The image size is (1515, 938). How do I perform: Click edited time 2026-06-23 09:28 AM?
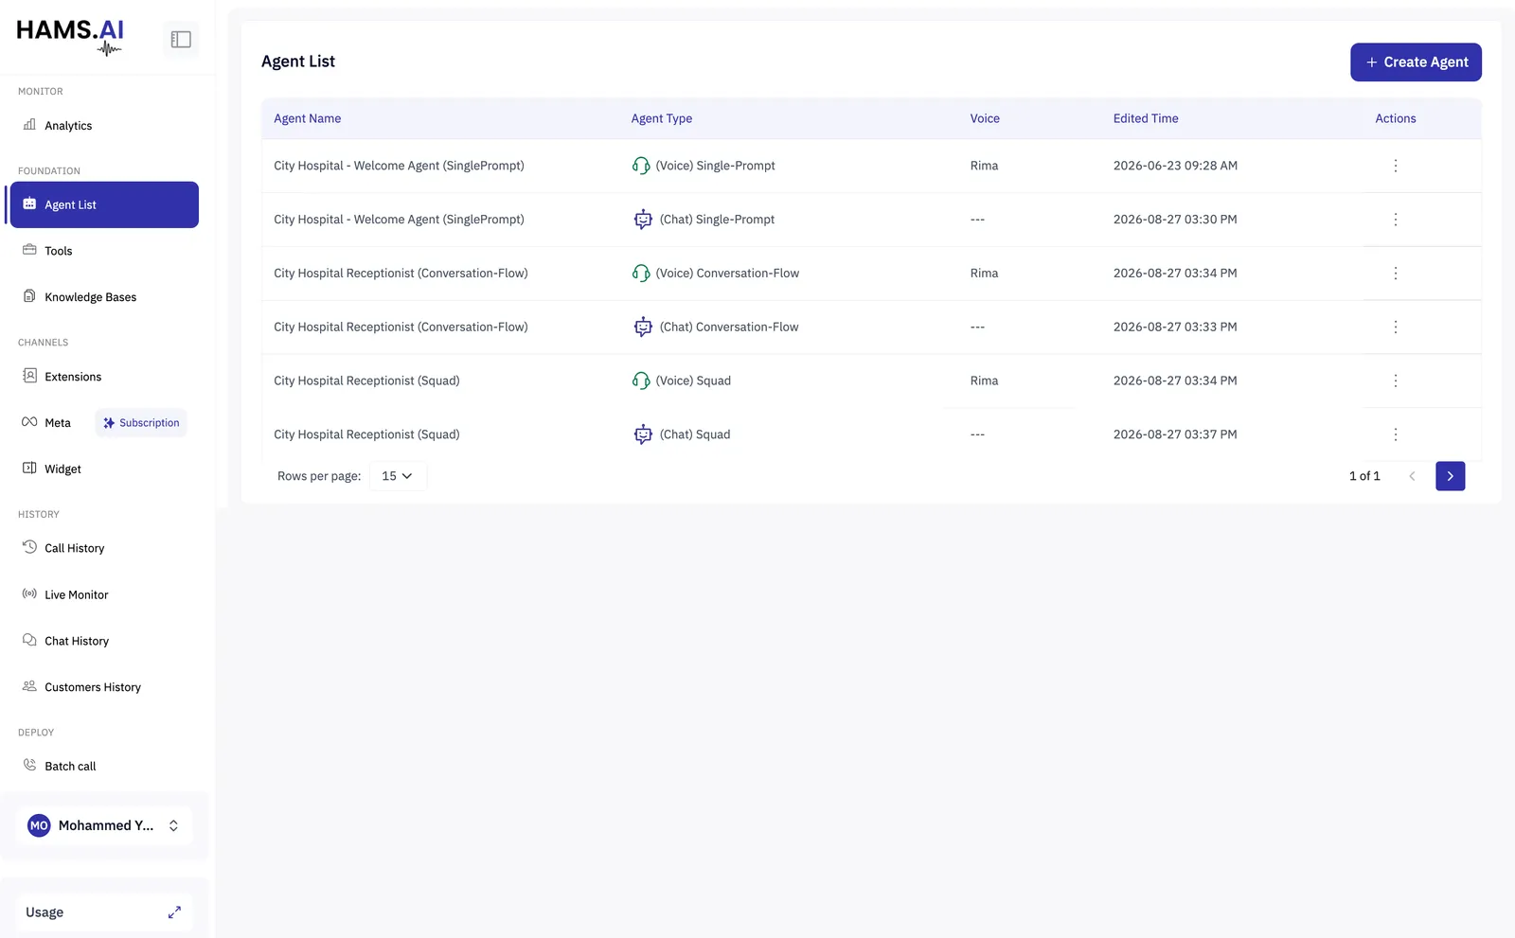[1175, 166]
